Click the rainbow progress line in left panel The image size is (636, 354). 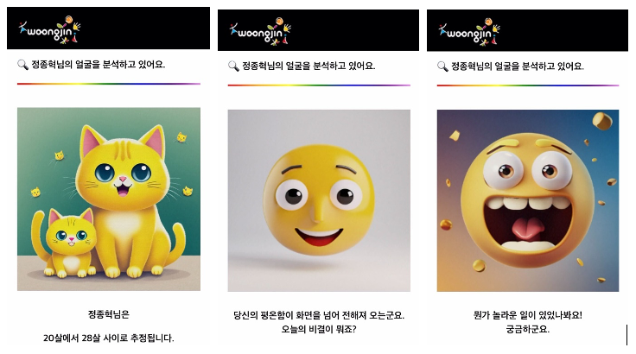click(x=109, y=84)
